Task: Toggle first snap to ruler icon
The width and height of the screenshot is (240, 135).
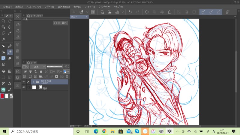Action: pos(203,12)
